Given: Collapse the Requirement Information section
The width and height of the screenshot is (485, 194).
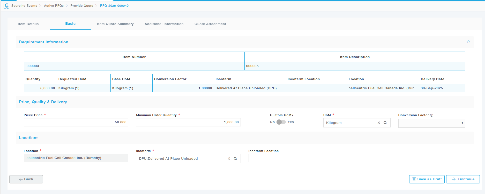Looking at the screenshot, I should click(x=468, y=42).
